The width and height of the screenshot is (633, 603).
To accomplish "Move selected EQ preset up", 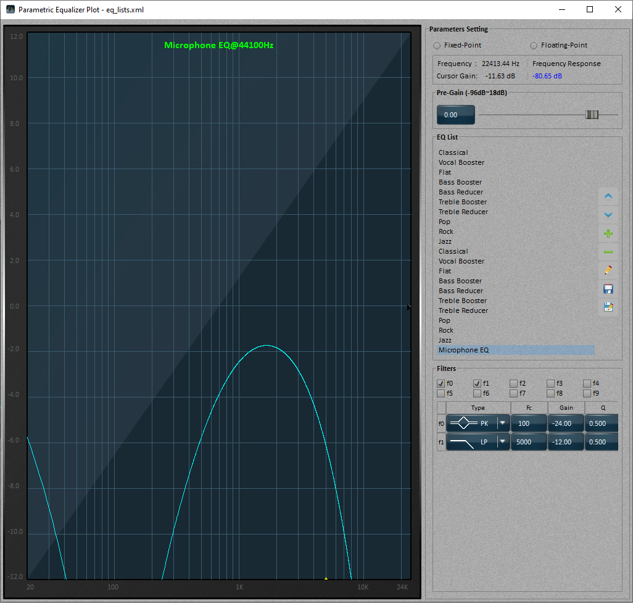I will pos(608,197).
